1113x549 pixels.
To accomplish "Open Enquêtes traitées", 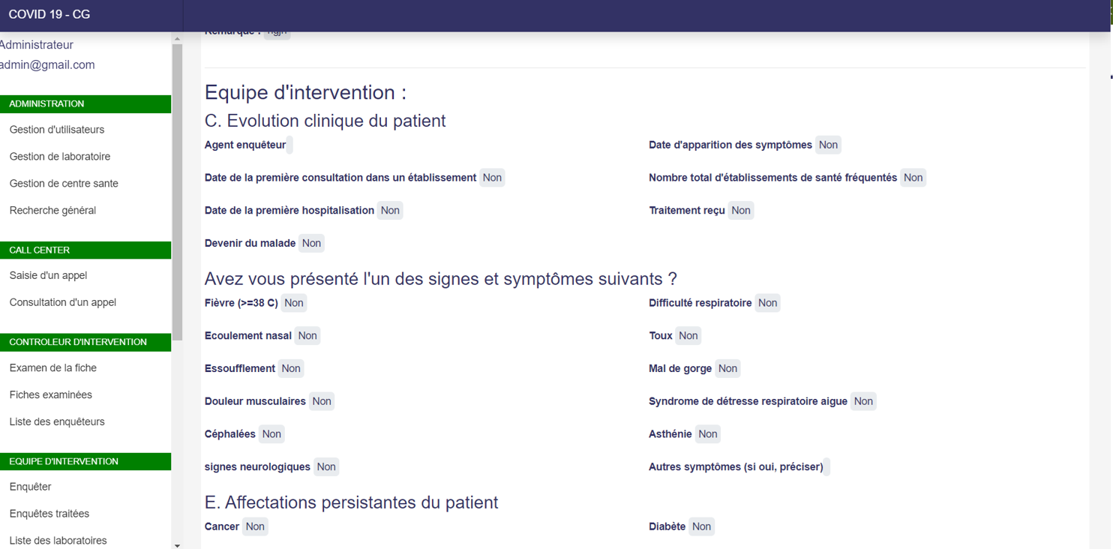I will [x=49, y=513].
